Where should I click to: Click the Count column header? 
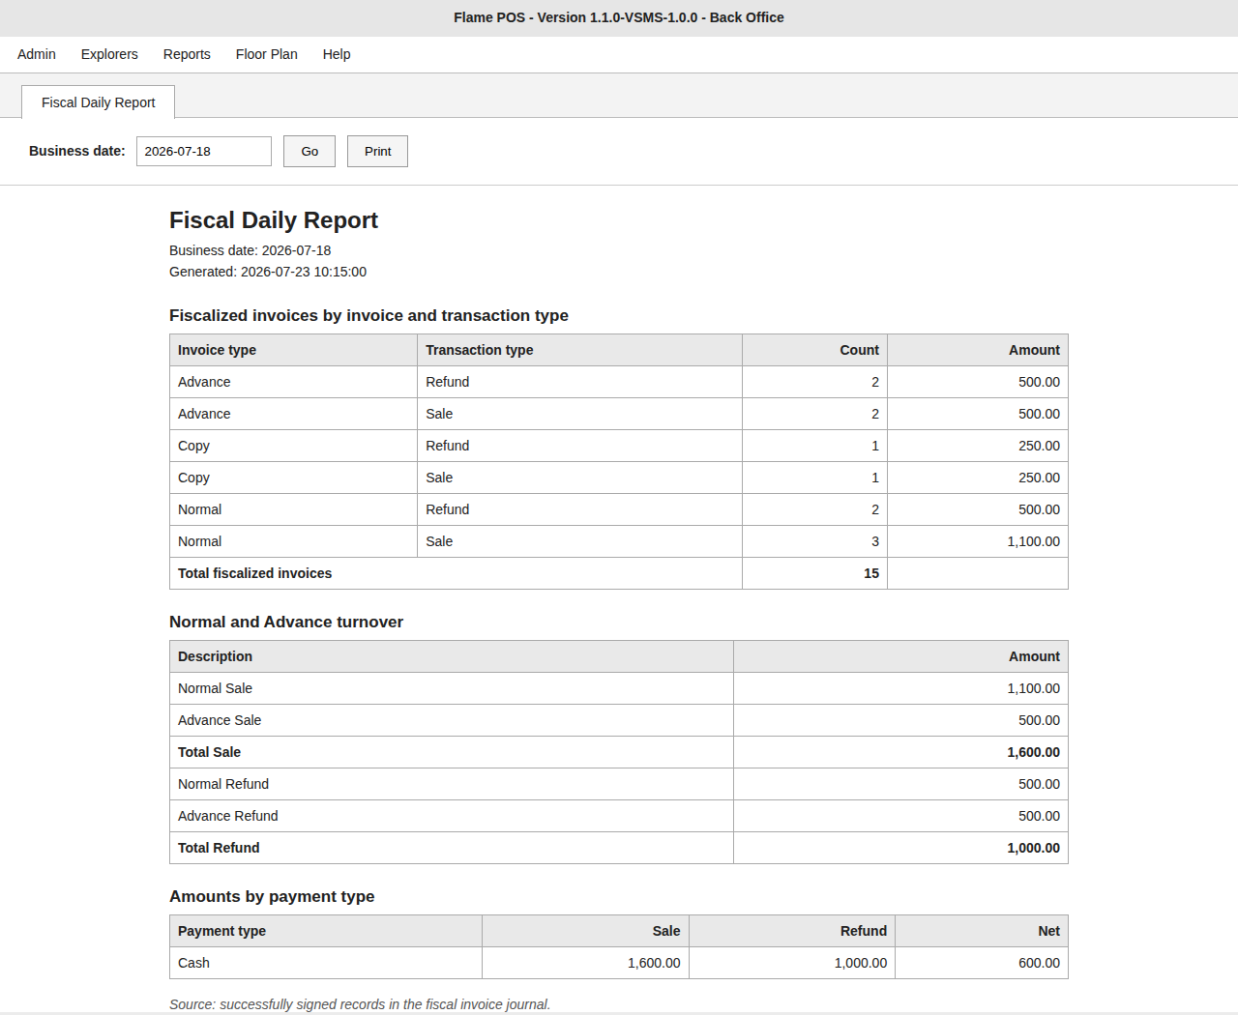tap(815, 350)
